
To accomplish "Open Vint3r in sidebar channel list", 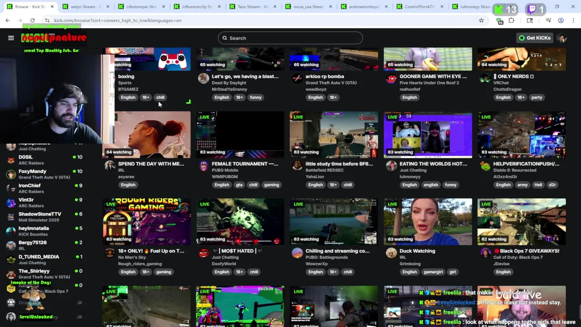I will [x=44, y=203].
